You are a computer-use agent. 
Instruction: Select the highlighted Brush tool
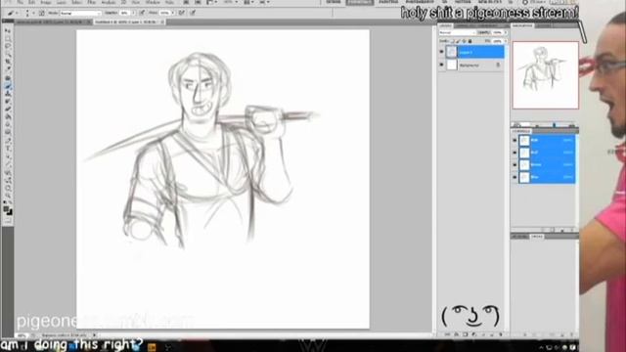[8, 87]
